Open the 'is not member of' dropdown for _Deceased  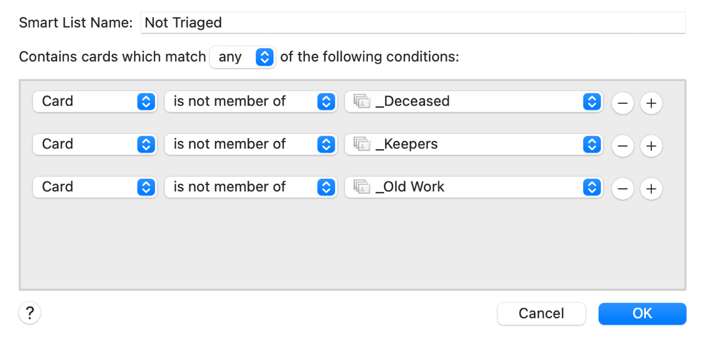coord(250,102)
